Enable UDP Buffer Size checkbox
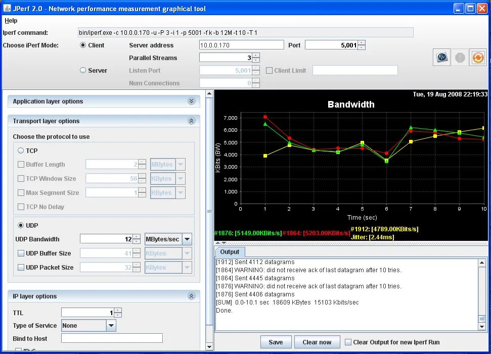 (21, 254)
